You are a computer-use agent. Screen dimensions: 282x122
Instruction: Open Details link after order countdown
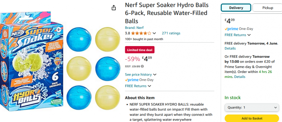point(240,77)
